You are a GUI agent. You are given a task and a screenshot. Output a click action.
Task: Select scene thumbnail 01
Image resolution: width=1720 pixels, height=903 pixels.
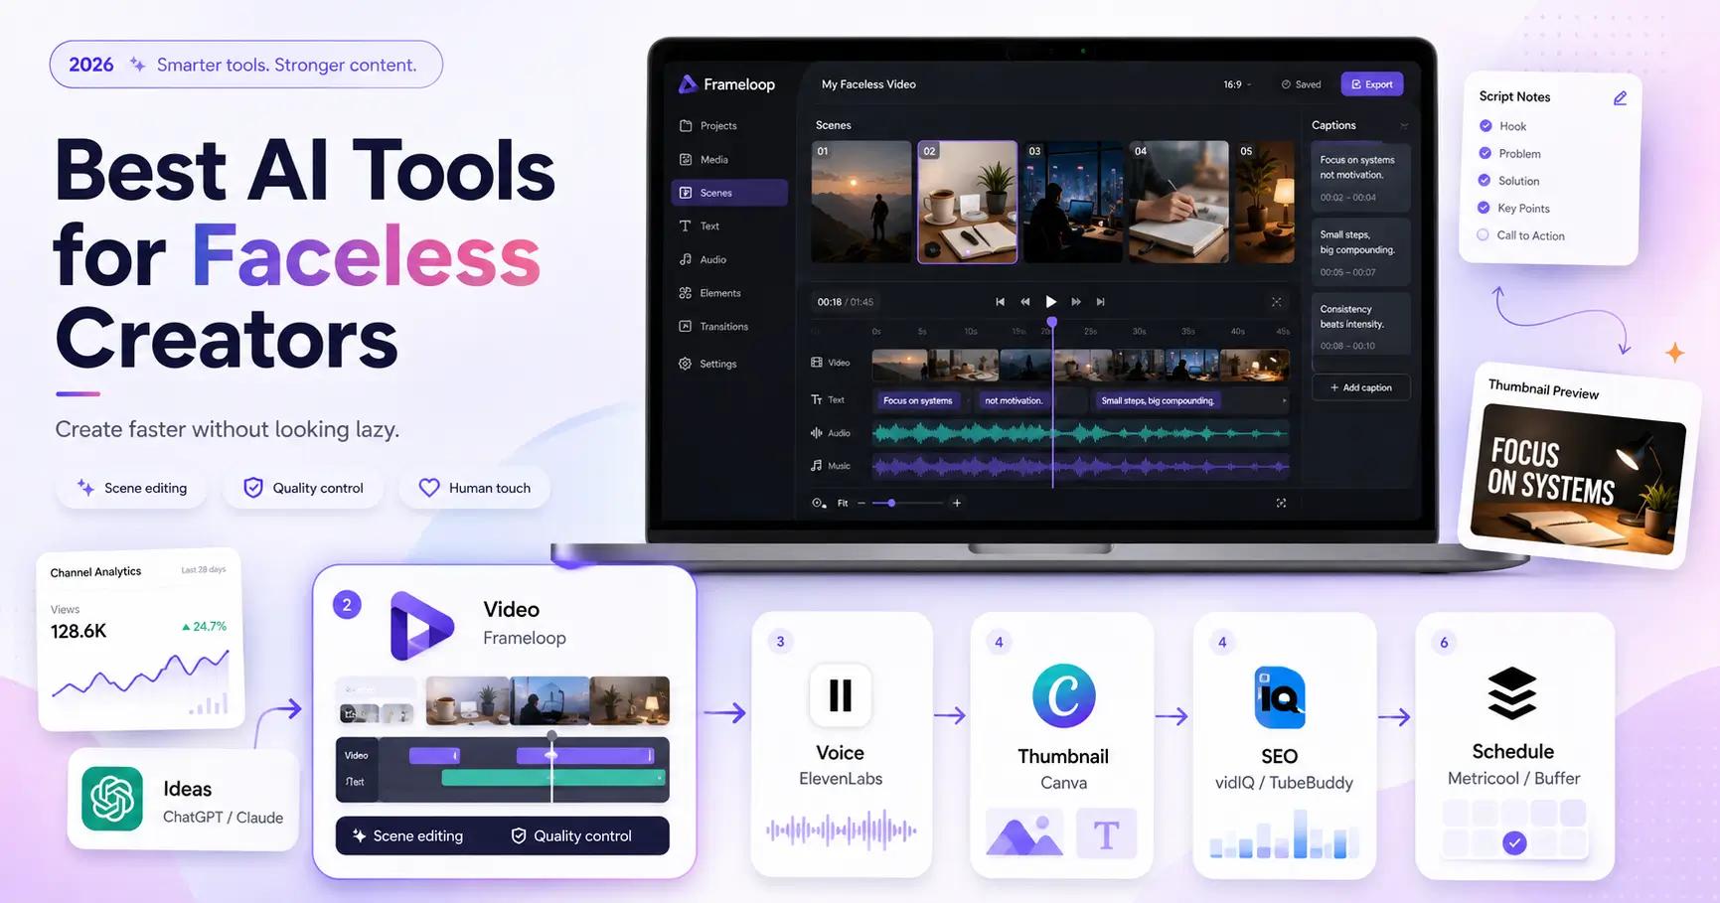coord(861,202)
